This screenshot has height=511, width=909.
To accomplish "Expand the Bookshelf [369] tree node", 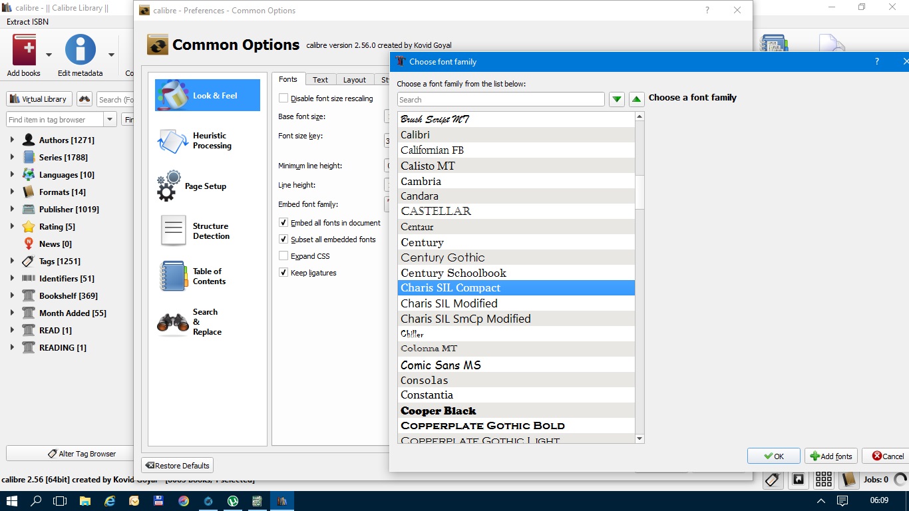I will point(12,295).
